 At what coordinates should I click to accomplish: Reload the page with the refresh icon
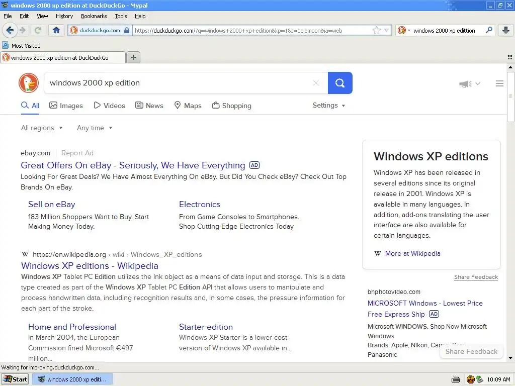(x=38, y=31)
